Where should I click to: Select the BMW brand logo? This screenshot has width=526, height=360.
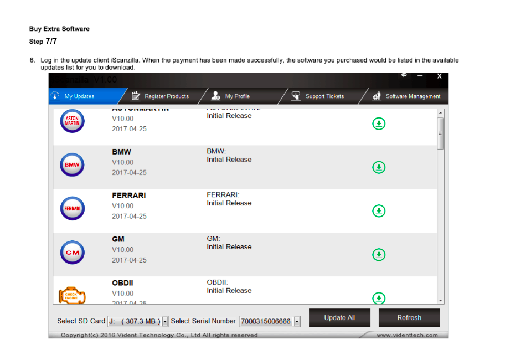pos(72,164)
